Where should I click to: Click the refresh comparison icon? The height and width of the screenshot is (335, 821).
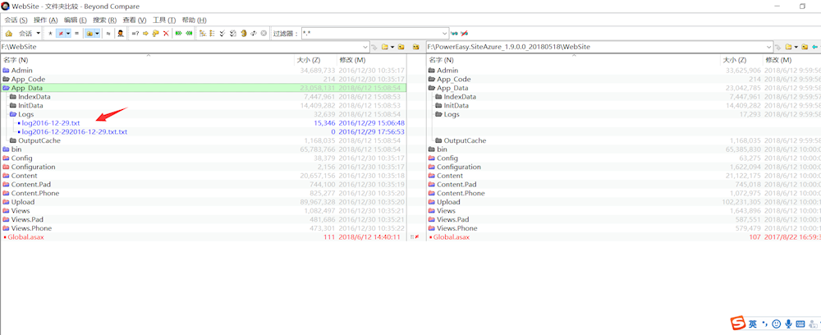click(244, 34)
